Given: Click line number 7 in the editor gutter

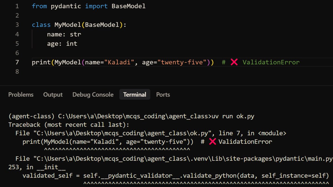Looking at the screenshot, I should coord(17,62).
